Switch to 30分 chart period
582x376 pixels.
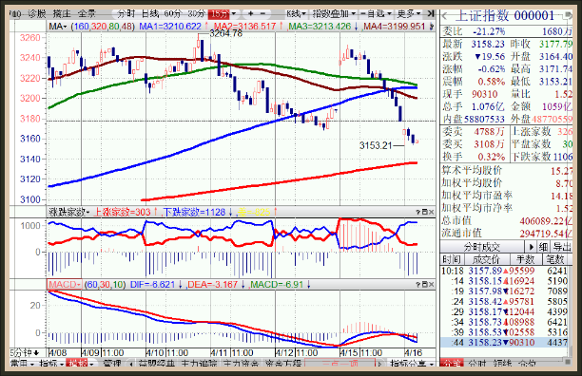[x=196, y=13]
